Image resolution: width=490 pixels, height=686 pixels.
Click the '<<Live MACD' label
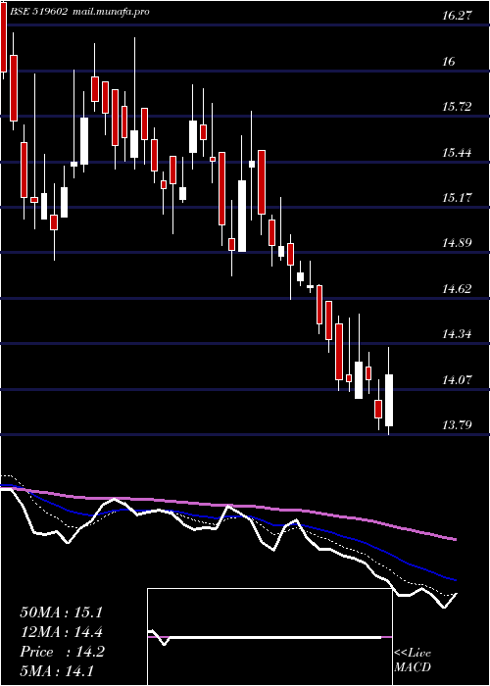pyautogui.click(x=413, y=661)
